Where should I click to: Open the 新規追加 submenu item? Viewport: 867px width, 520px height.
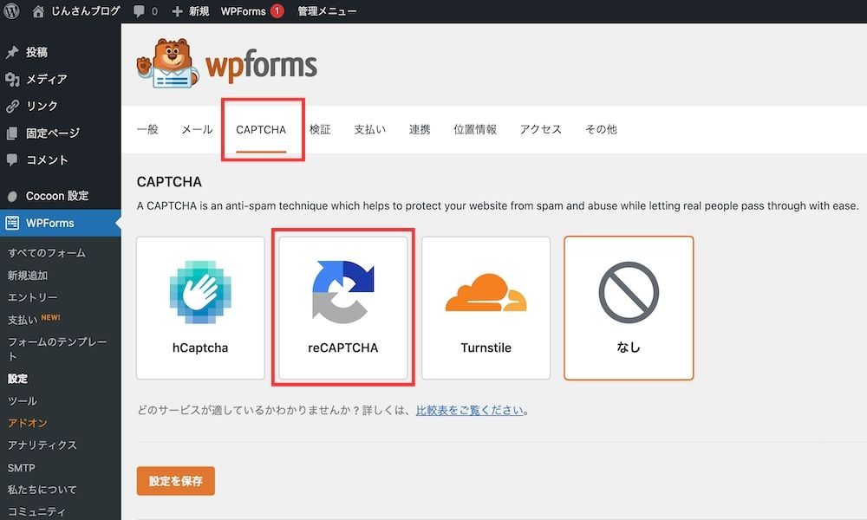coord(28,276)
